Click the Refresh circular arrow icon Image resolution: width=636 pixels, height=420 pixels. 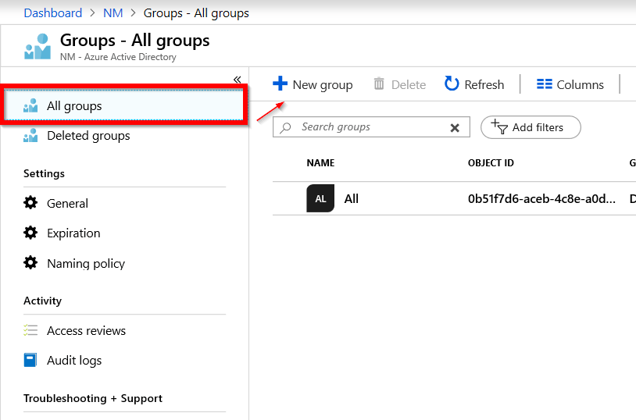452,84
